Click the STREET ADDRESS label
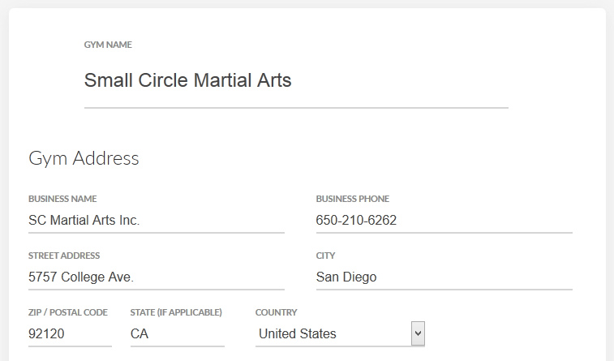The width and height of the screenshot is (614, 361). pos(64,256)
